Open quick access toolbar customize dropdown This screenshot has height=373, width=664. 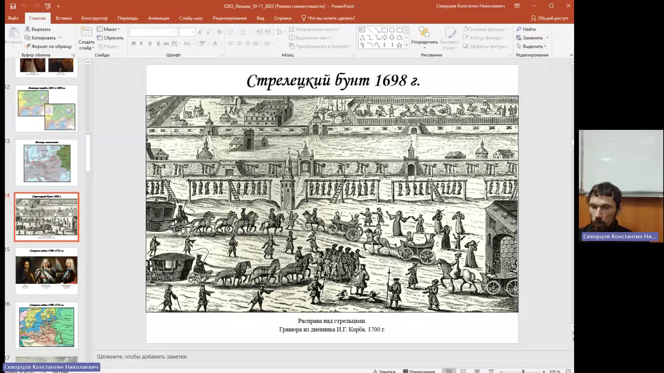pyautogui.click(x=58, y=6)
